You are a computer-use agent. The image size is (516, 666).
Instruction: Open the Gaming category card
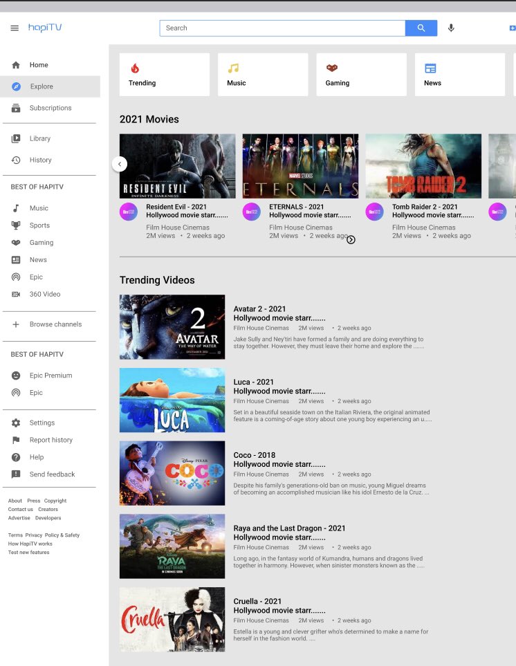(362, 74)
